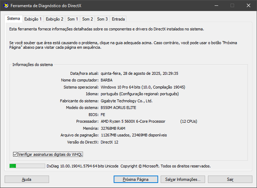Click the green loading progress bar
The image size is (257, 188).
pyautogui.click(x=27, y=166)
